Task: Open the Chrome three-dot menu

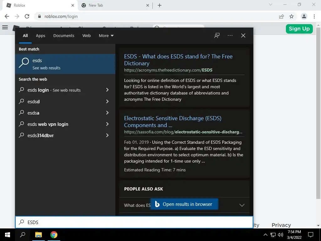Action: 314,16
